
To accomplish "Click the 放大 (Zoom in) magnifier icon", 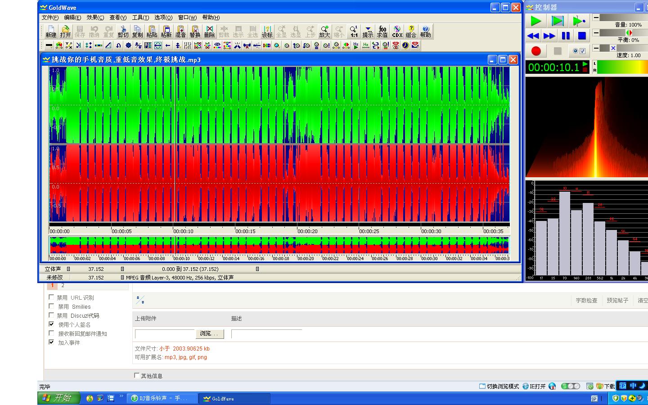I will [324, 31].
